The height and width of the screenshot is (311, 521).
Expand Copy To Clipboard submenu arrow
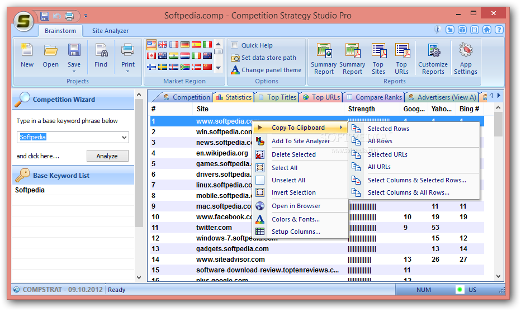[x=341, y=128]
